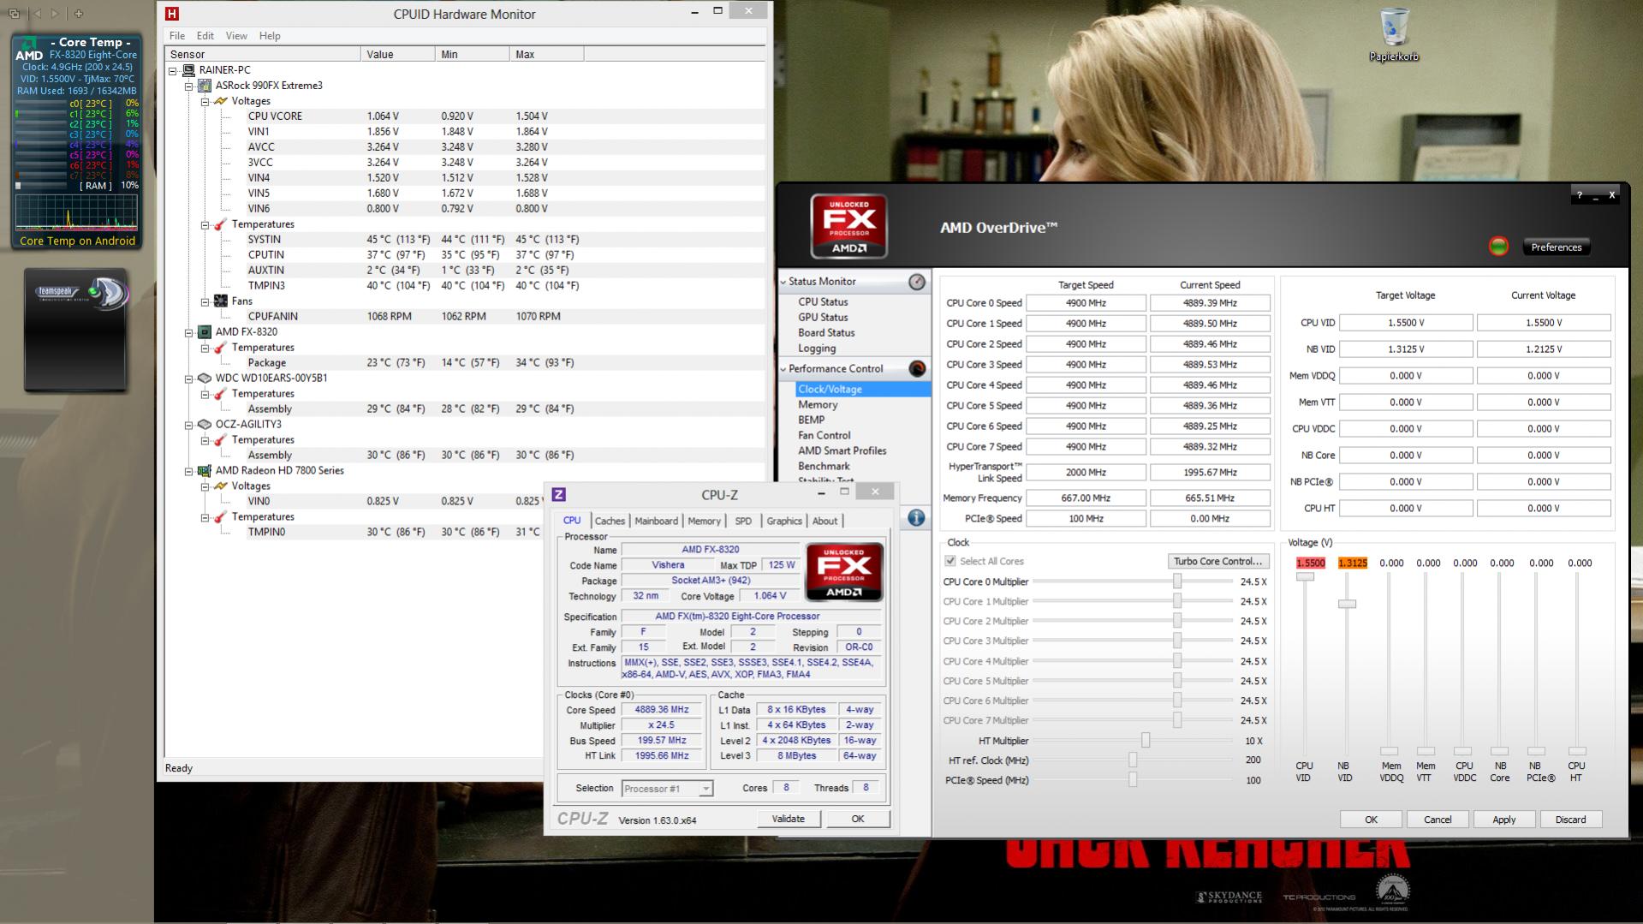The image size is (1643, 924).
Task: Collapse the Status Monitor section chevron
Action: [x=783, y=282]
